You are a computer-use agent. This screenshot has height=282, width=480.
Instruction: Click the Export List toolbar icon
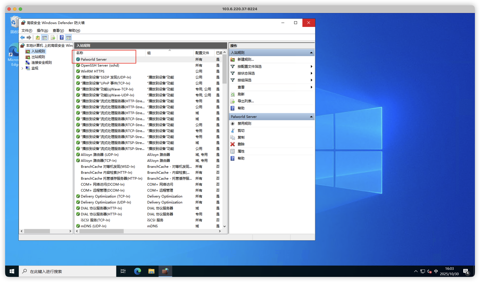click(53, 38)
